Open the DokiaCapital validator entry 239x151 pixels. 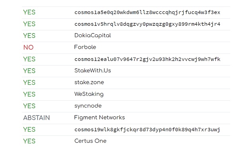(x=92, y=36)
